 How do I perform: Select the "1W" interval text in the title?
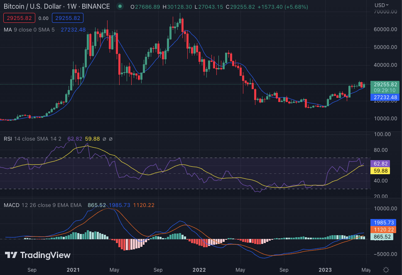(x=72, y=6)
